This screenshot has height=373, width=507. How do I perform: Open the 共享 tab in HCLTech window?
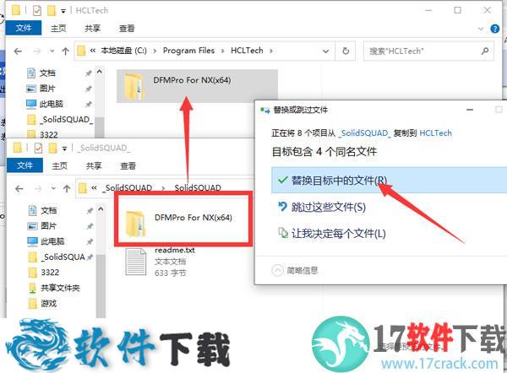[92, 29]
